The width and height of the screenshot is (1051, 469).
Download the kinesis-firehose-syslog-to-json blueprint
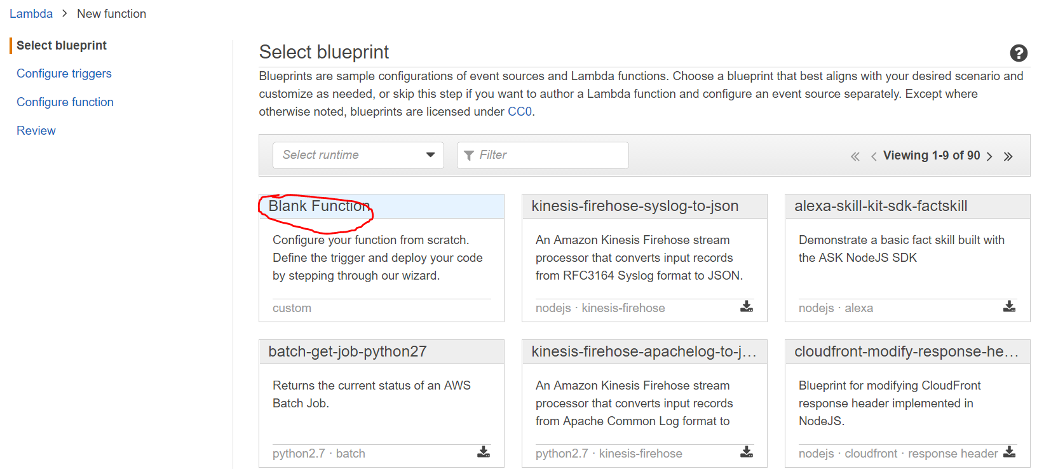click(747, 306)
